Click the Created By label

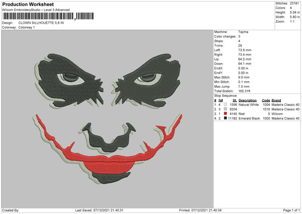(11, 210)
